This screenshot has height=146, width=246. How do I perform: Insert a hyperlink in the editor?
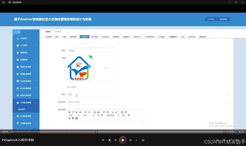point(69,118)
